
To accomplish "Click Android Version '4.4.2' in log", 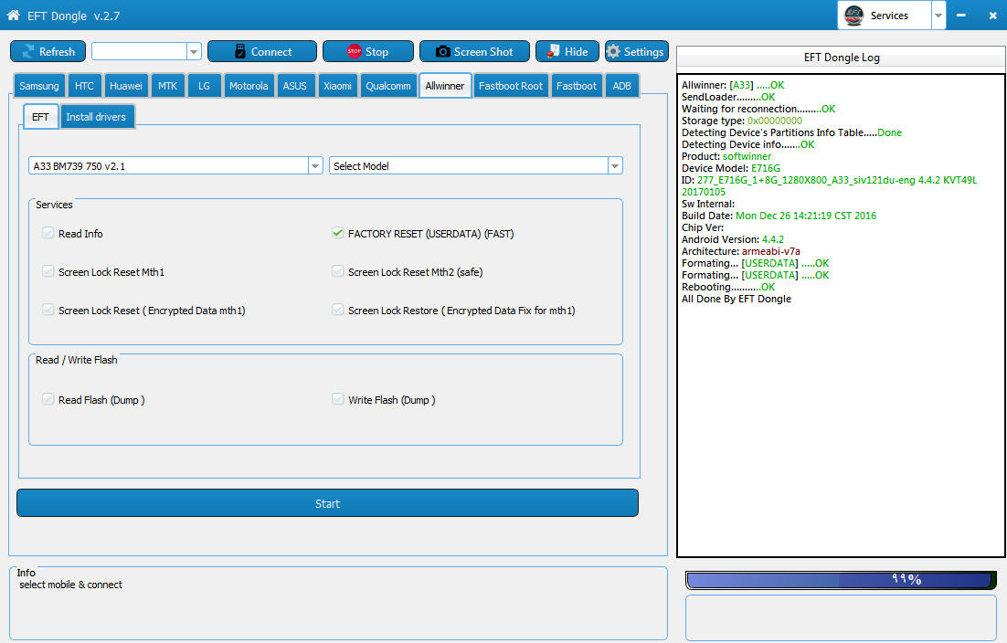I will [x=772, y=239].
